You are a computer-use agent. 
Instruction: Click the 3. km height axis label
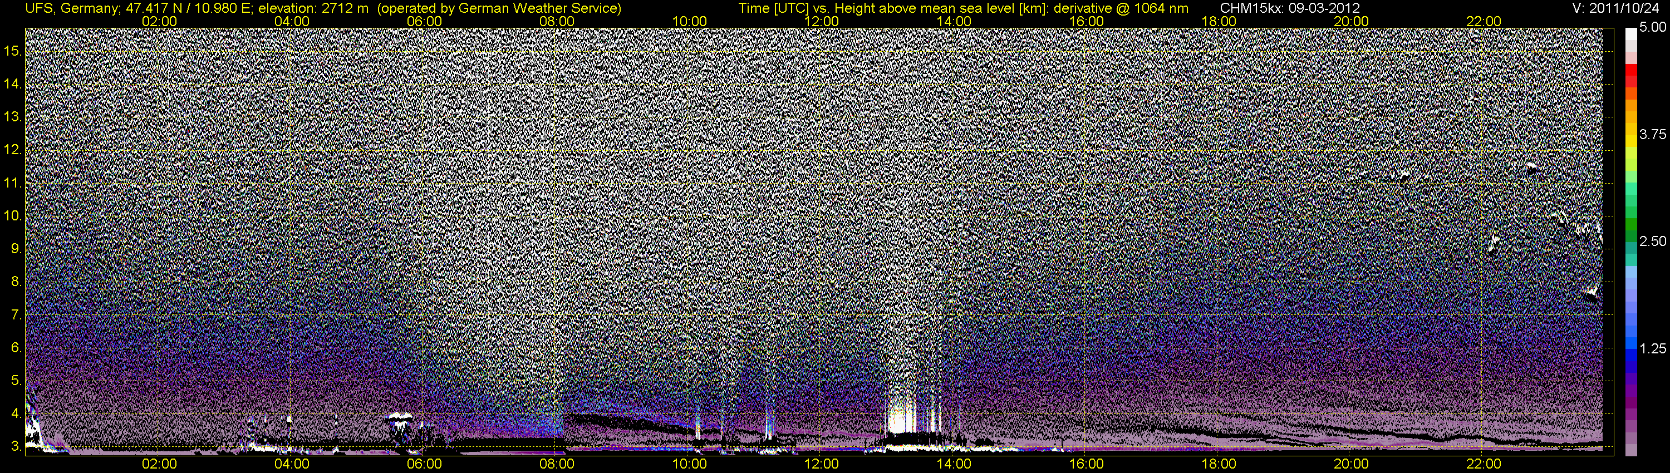click(x=16, y=446)
